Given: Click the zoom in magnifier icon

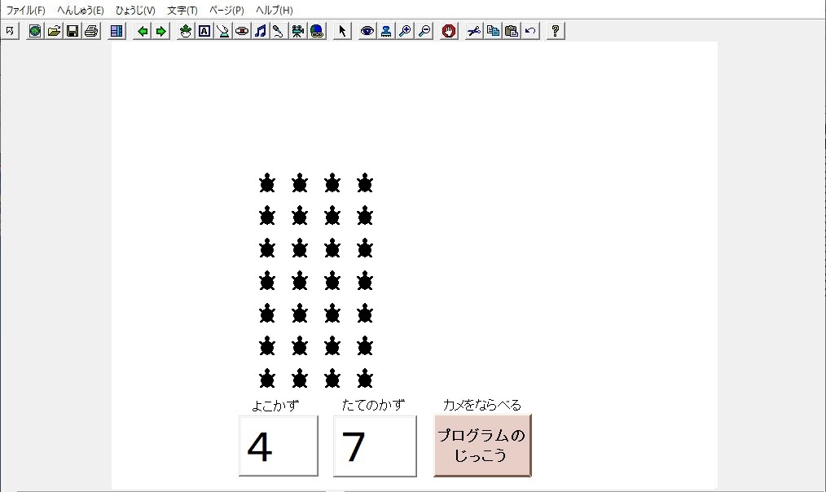Looking at the screenshot, I should 405,31.
